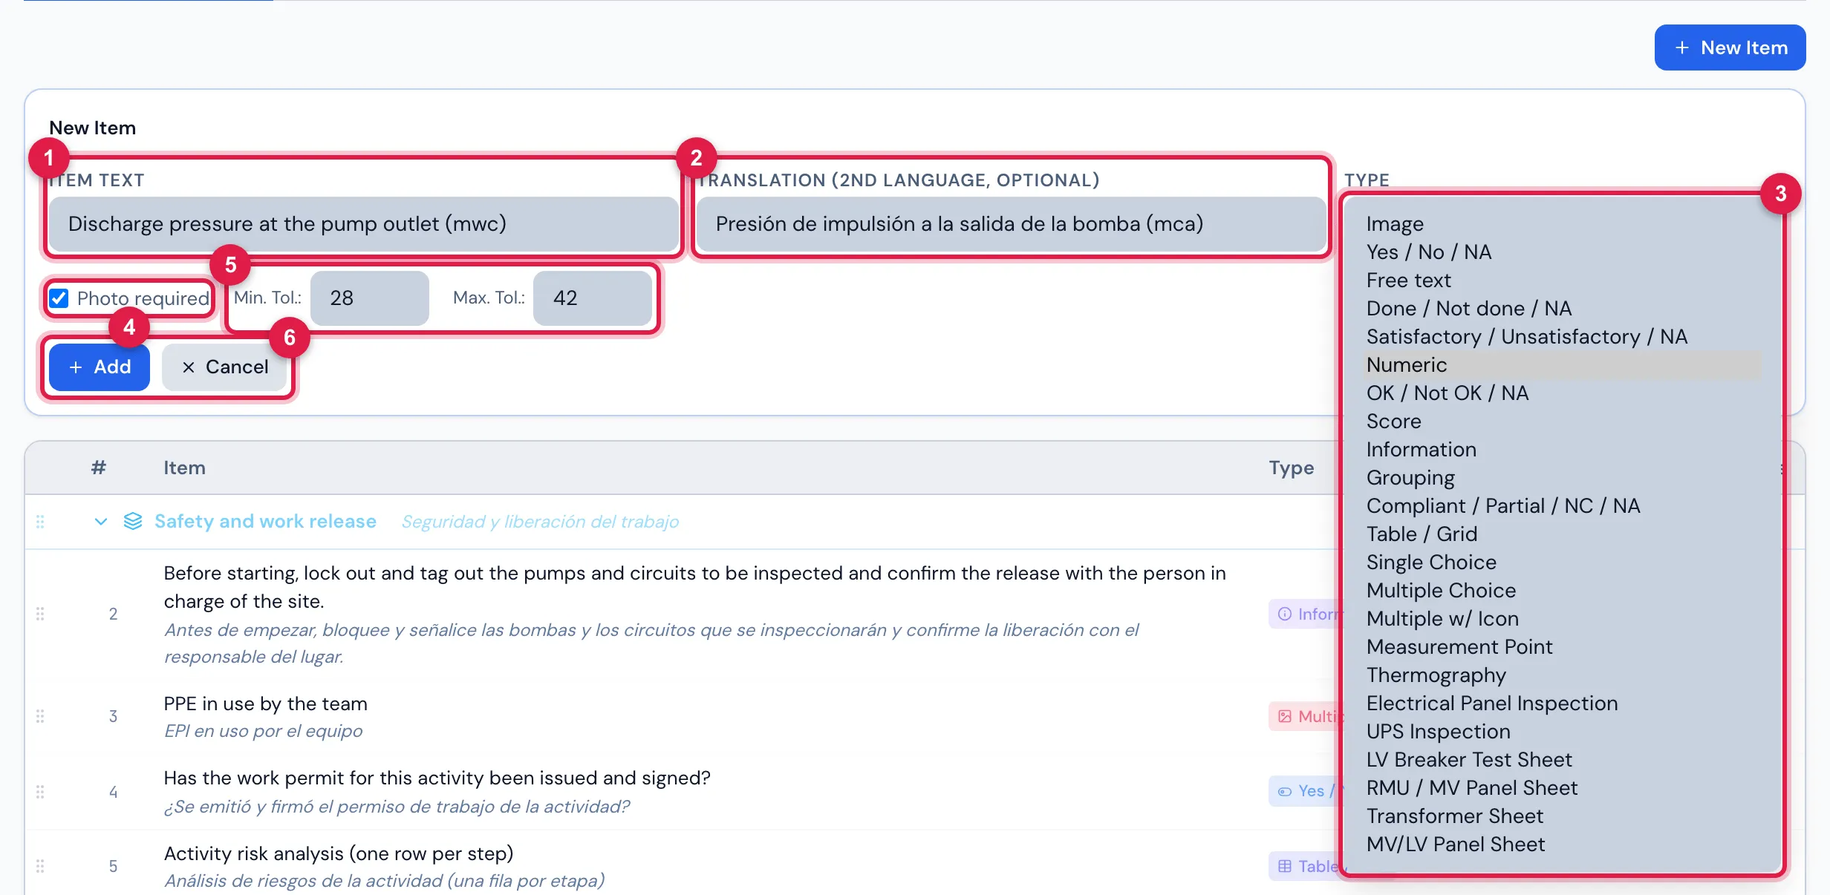Select RMU / MV Panel Sheet option
The image size is (1830, 895).
[1563, 788]
